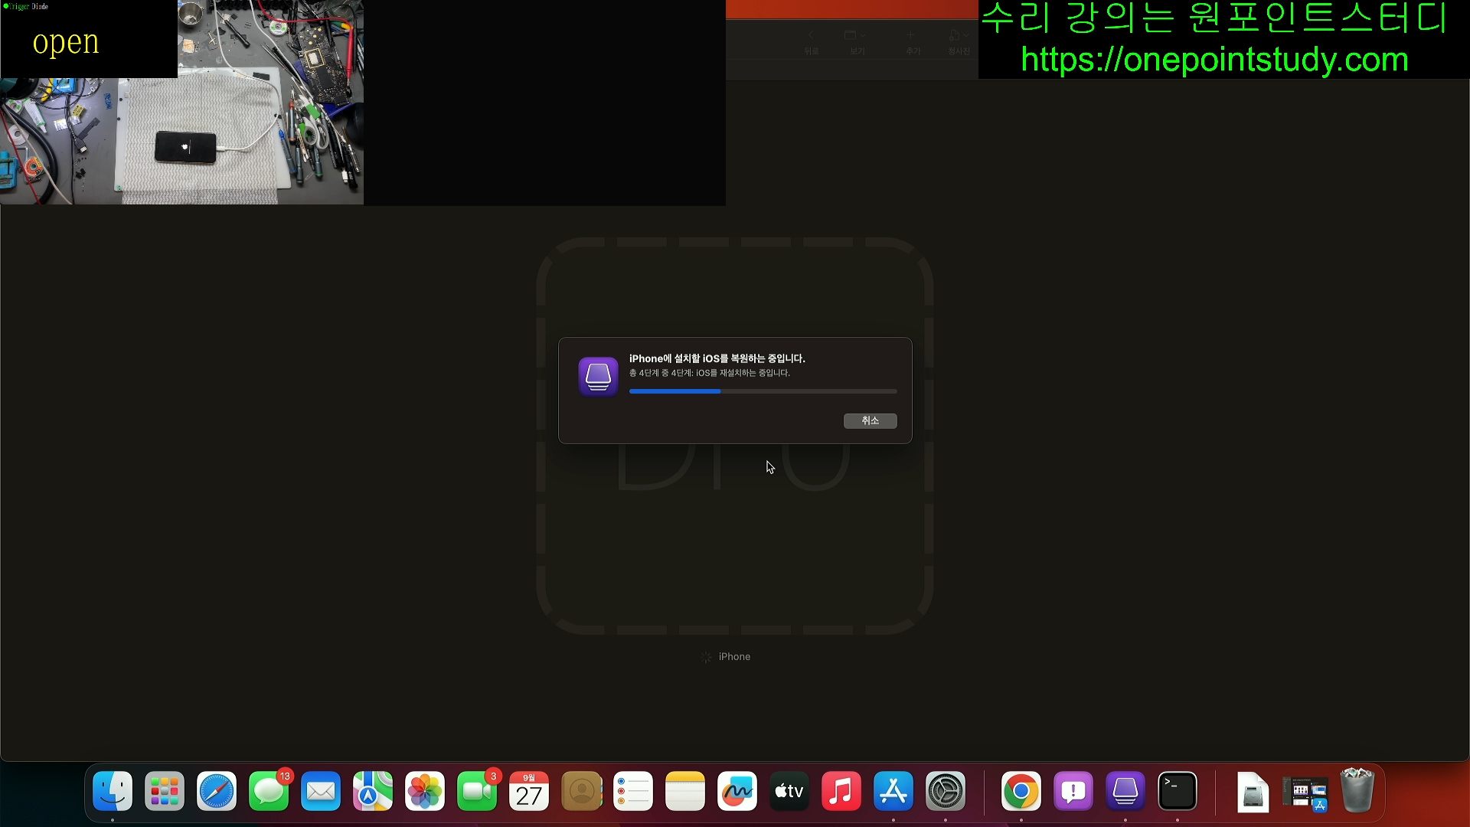Image resolution: width=1470 pixels, height=827 pixels.
Task: Open System Settings gear in dock
Action: pos(946,791)
